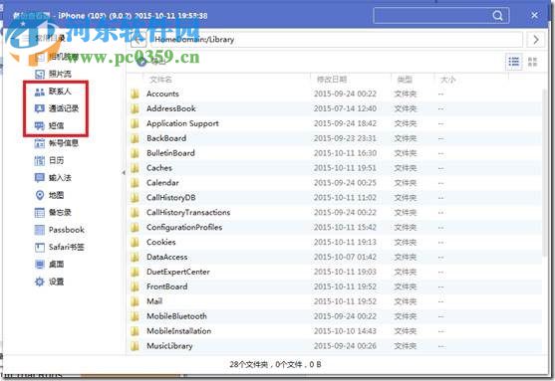Image resolution: width=555 pixels, height=381 pixels.
Task: Switch to list view icon
Action: [513, 62]
